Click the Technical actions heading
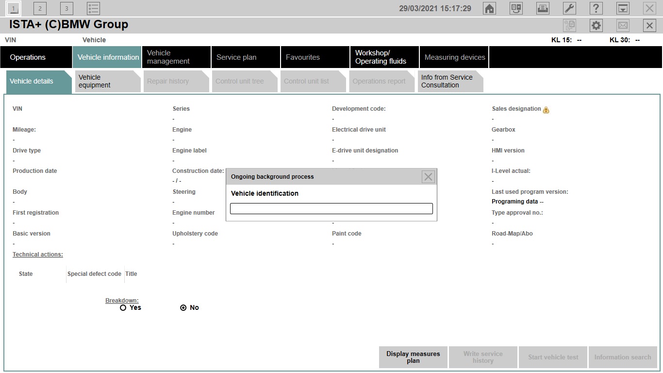 tap(38, 254)
